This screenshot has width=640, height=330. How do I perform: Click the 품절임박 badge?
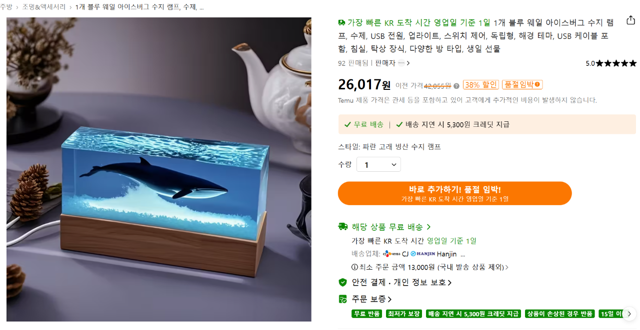[x=522, y=85]
